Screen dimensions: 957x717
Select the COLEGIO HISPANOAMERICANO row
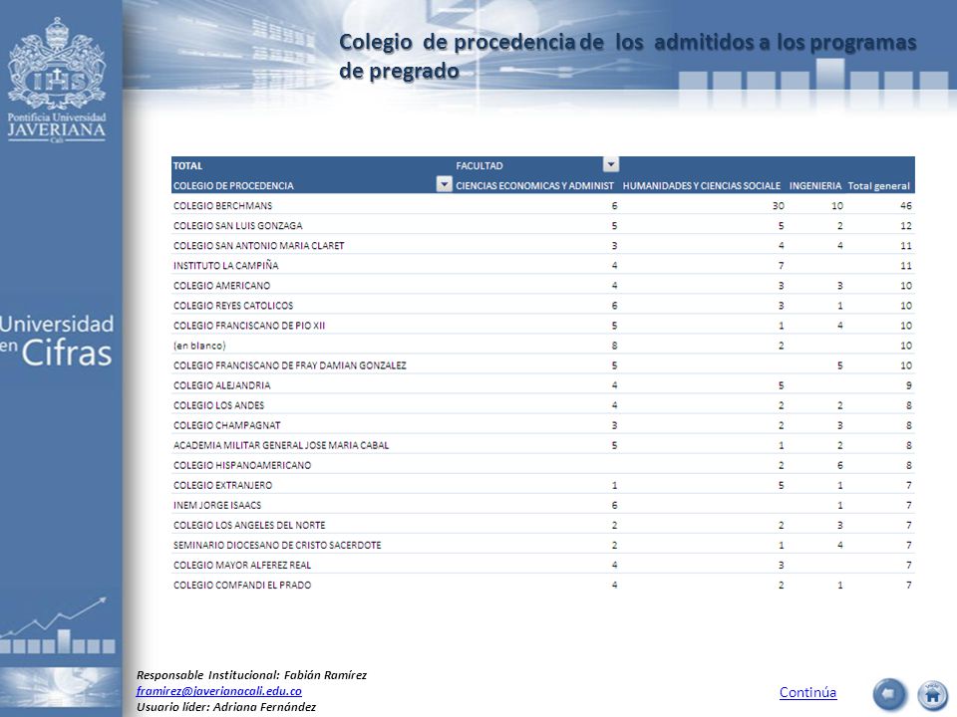pyautogui.click(x=542, y=465)
